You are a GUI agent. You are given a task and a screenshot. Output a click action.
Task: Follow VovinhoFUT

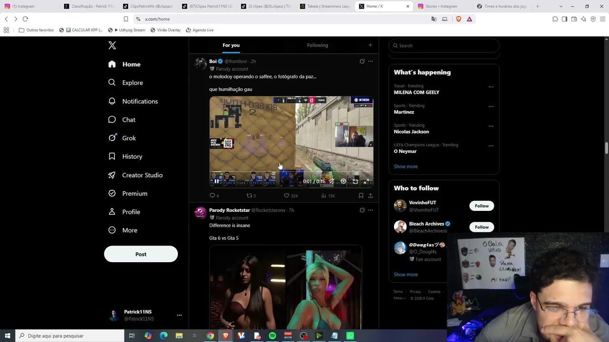pyautogui.click(x=481, y=206)
